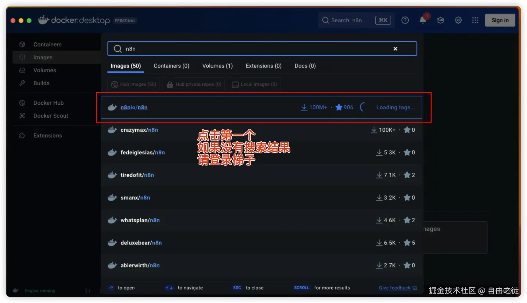Open notifications bell icon
527x303 pixels.
pyautogui.click(x=423, y=20)
